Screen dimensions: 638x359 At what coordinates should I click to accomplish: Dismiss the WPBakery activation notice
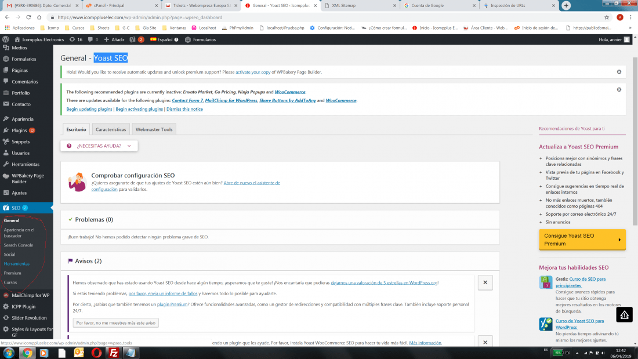point(619,72)
